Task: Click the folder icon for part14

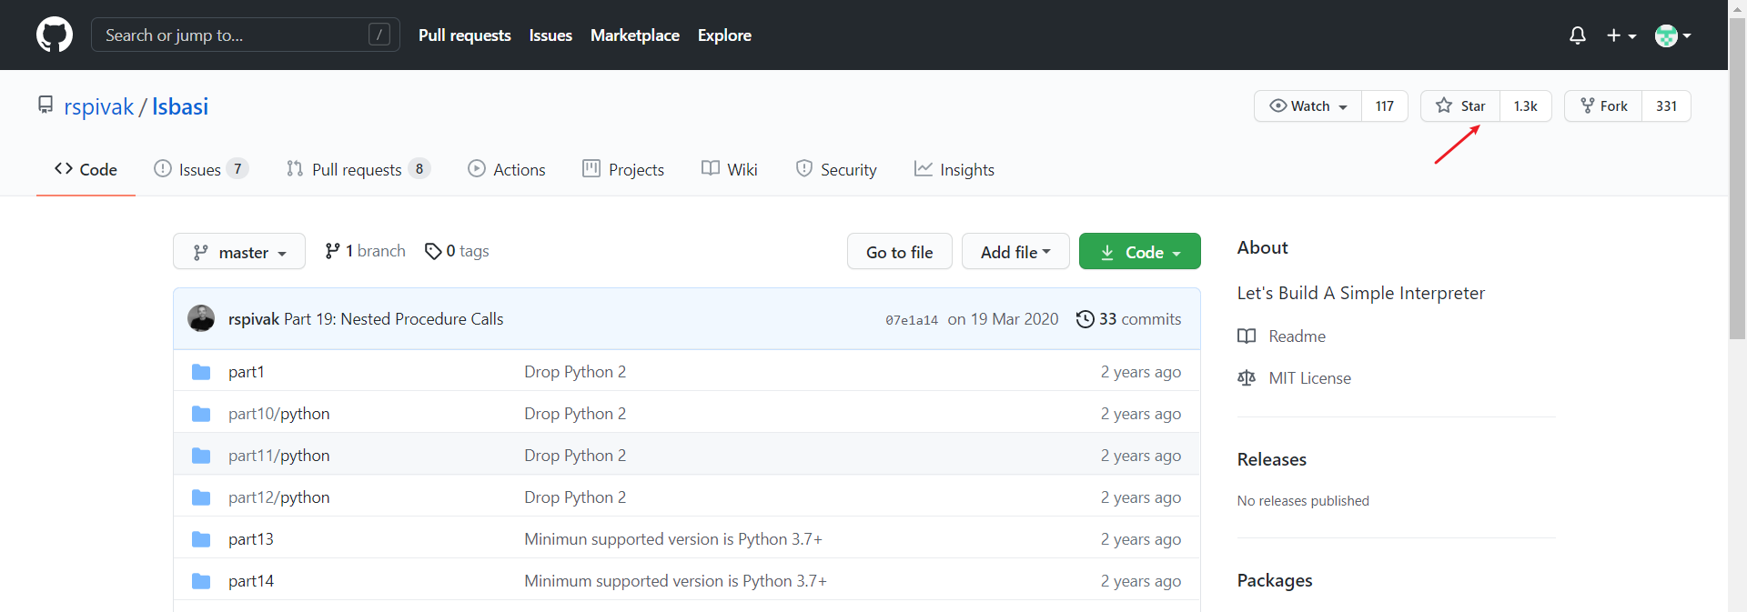Action: coord(201,581)
